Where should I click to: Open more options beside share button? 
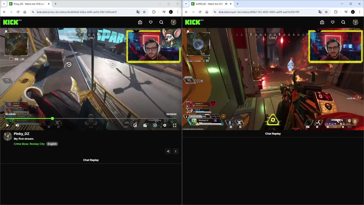(176, 151)
